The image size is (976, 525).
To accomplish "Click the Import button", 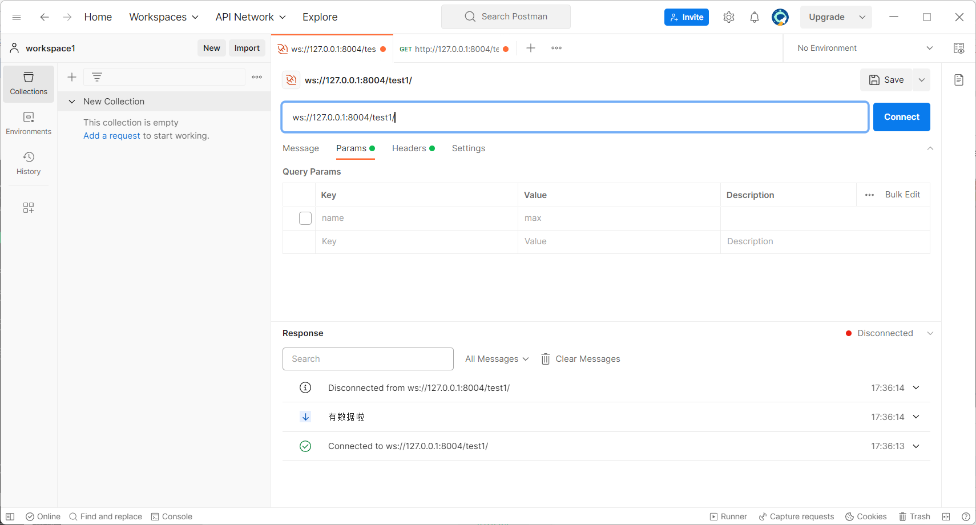I will [247, 49].
